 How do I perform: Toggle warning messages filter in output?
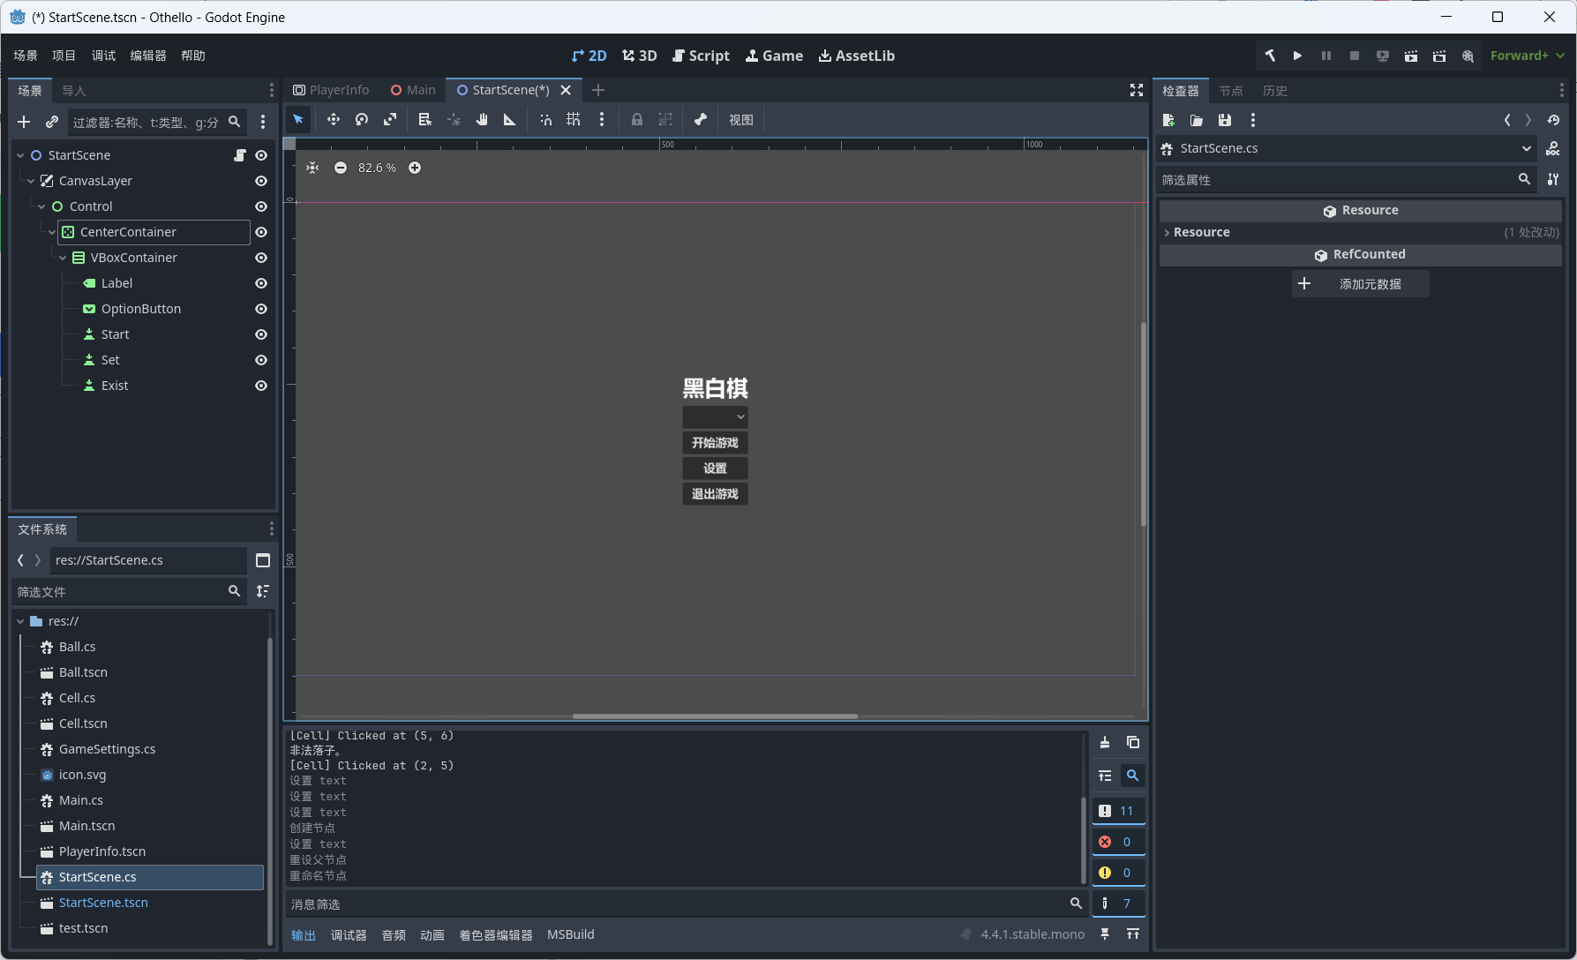point(1118,873)
